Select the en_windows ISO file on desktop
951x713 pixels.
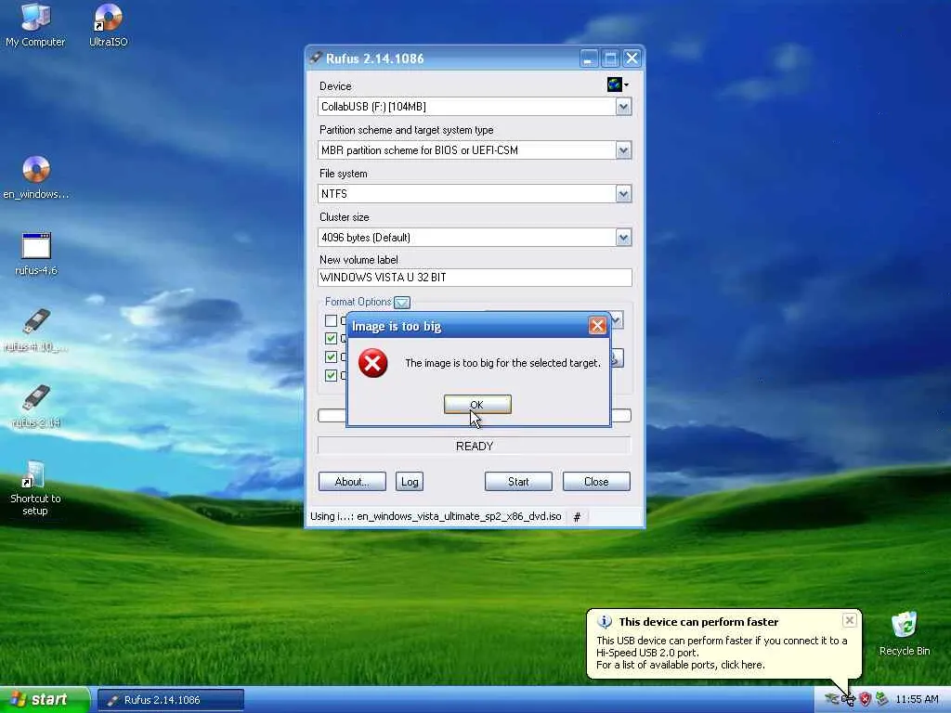(x=36, y=177)
